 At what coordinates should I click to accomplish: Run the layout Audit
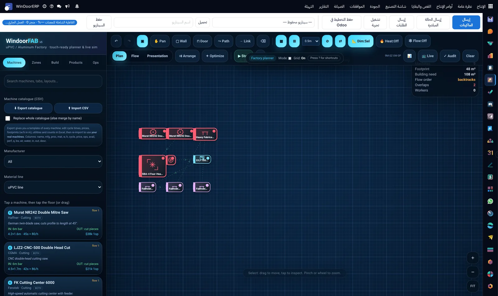450,56
